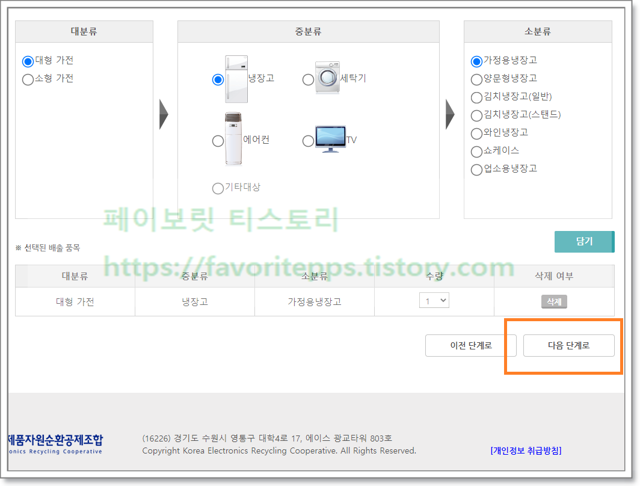640x486 pixels.
Task: Click the TV product image
Action: pos(330,139)
